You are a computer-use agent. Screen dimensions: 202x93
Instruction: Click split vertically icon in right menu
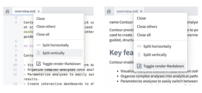(x=139, y=55)
